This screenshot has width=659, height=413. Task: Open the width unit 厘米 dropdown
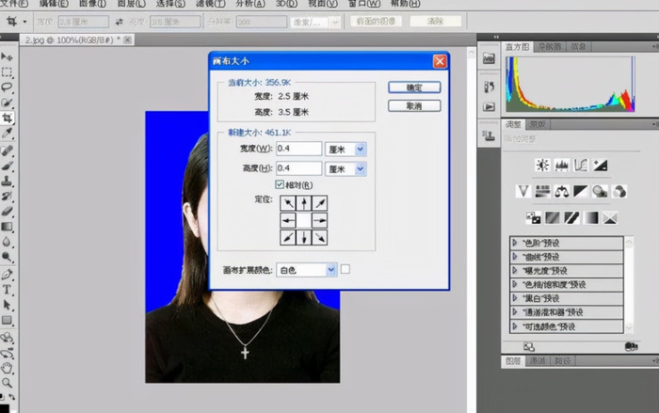[346, 150]
